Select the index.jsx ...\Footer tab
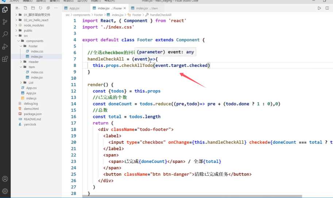The image size is (333, 198). click(x=109, y=8)
